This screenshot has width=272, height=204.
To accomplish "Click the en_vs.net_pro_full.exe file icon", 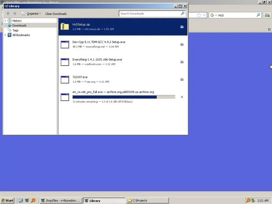I will [65, 97].
